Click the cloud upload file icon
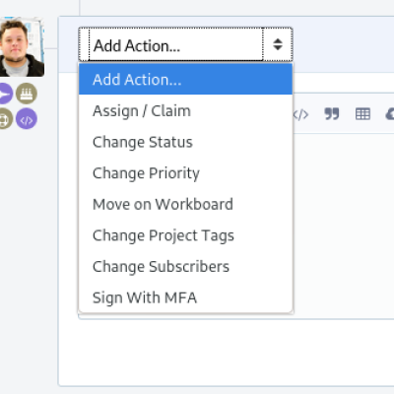Viewport: 394px width, 394px height. pyautogui.click(x=390, y=114)
